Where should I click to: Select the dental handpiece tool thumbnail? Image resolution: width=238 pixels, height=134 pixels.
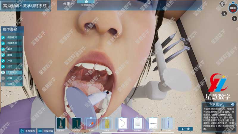(x=152, y=123)
